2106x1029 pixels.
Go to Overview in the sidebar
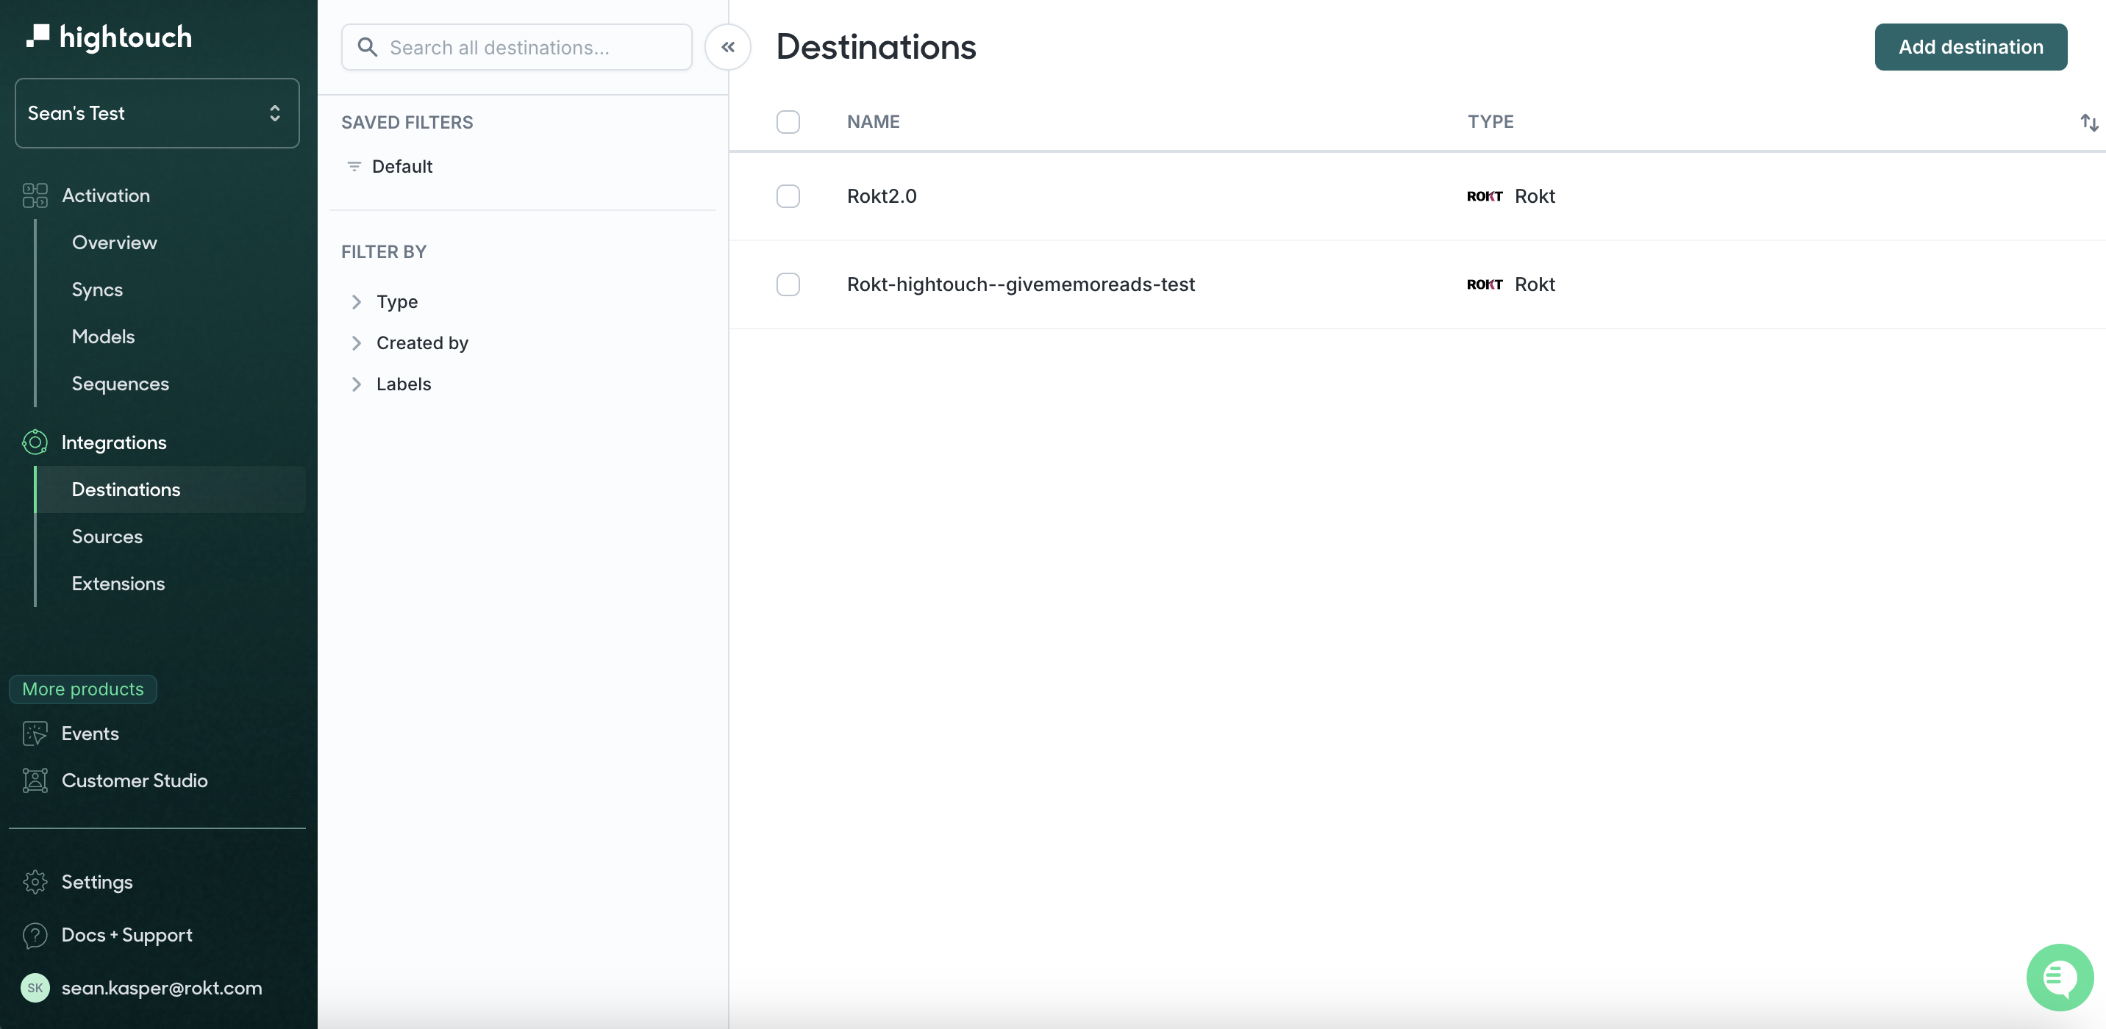click(115, 243)
